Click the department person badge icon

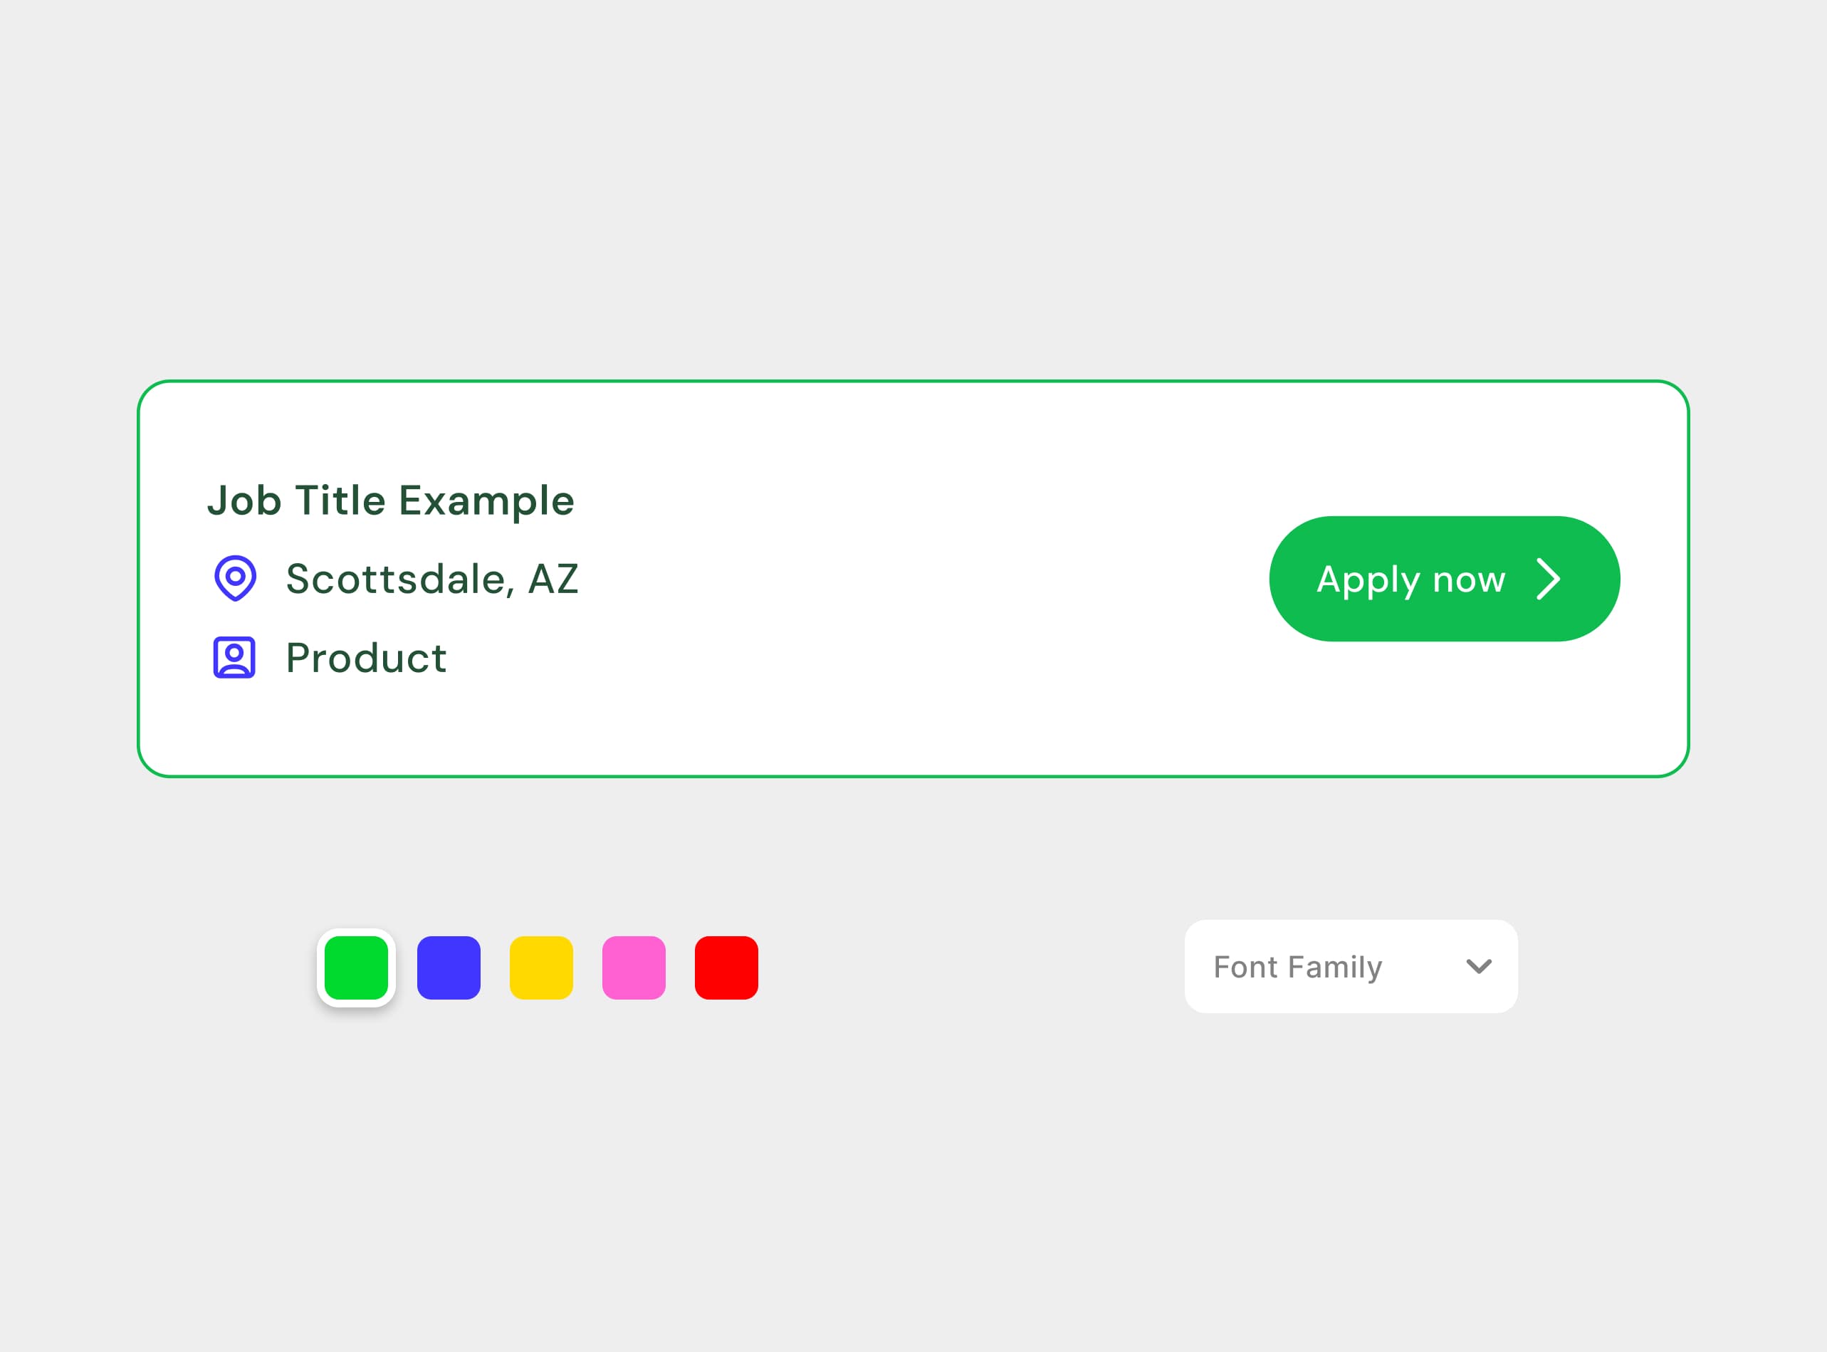pyautogui.click(x=234, y=657)
